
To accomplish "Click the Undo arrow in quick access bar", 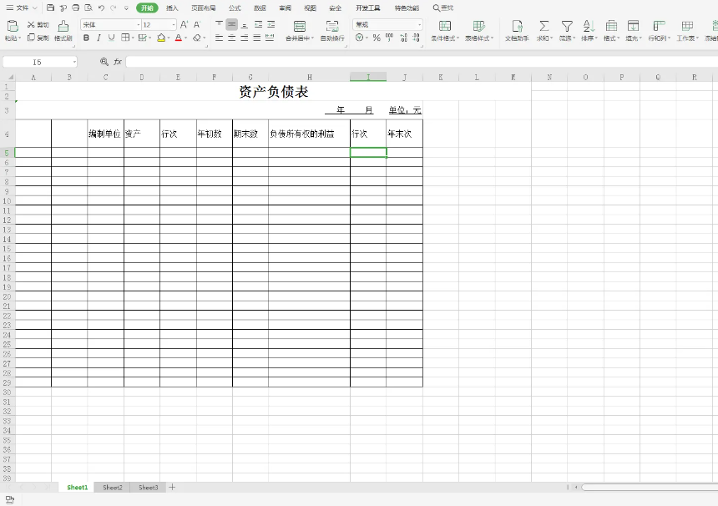I will (101, 8).
